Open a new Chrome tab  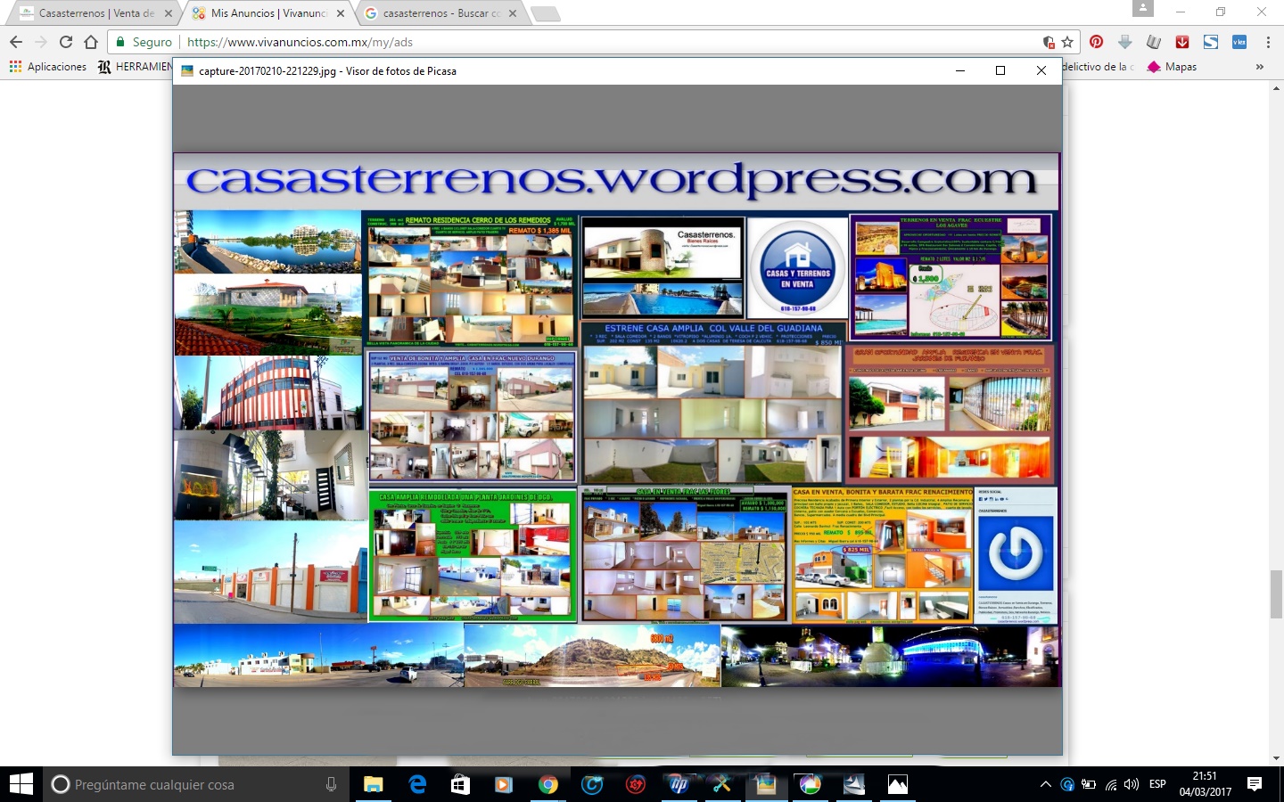[545, 13]
